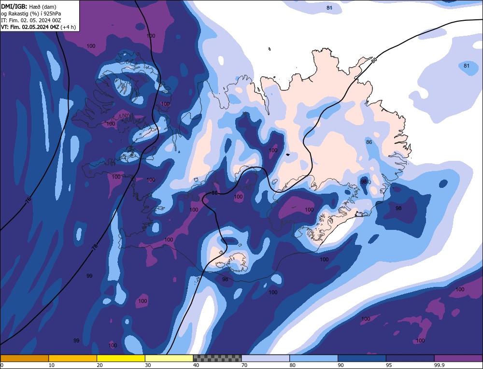Click the orange 10–20 legend swatch

tap(73, 358)
